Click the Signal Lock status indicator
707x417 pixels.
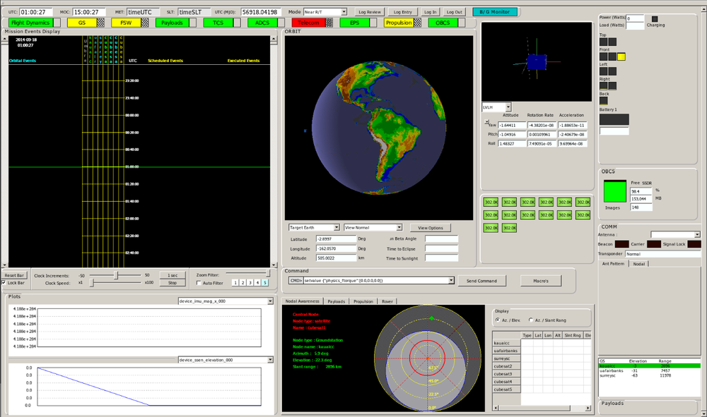pyautogui.click(x=694, y=244)
